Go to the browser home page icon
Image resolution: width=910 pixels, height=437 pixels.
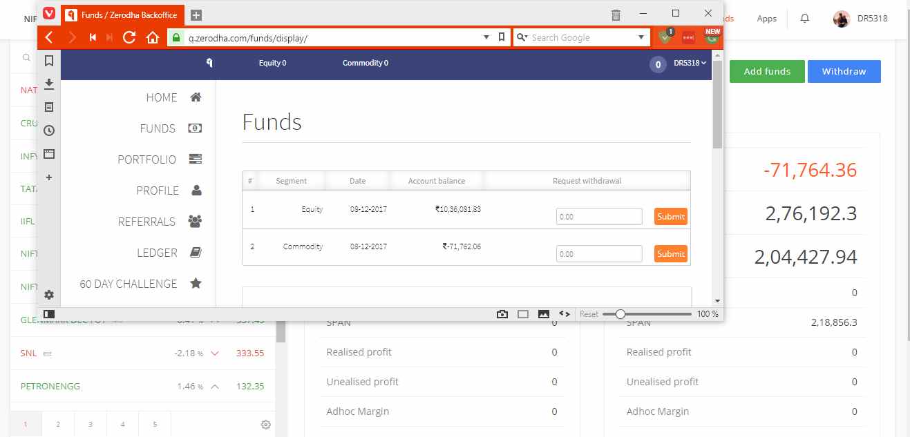153,37
